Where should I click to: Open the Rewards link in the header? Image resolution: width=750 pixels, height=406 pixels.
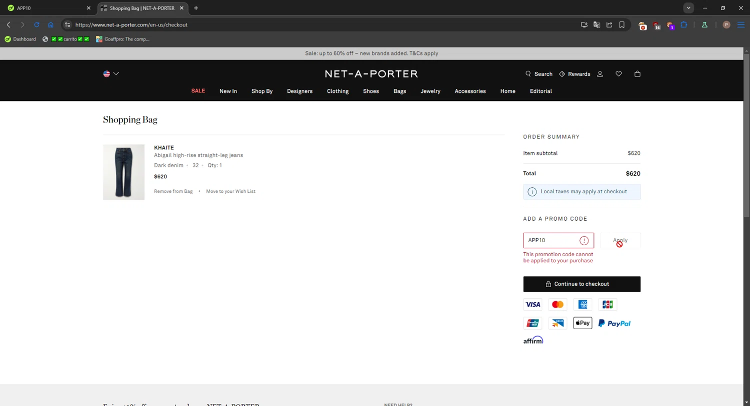[574, 74]
